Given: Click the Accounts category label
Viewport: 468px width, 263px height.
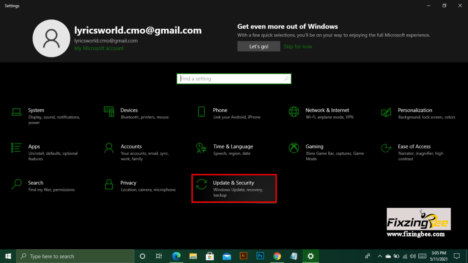Looking at the screenshot, I should 131,147.
